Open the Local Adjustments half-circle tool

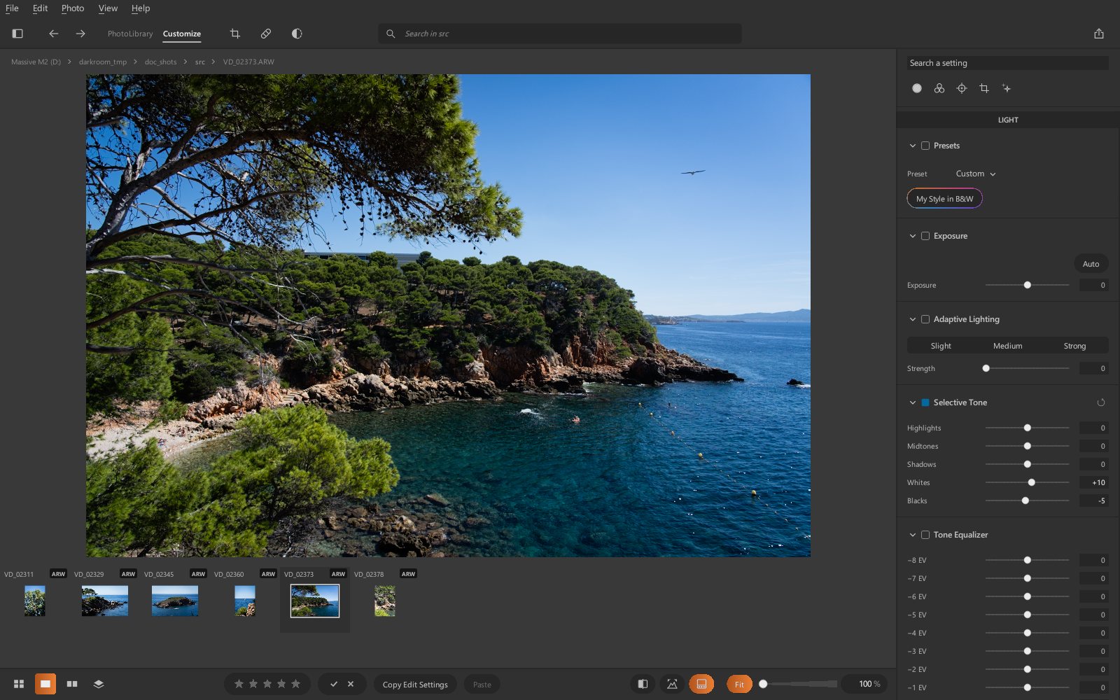[297, 34]
